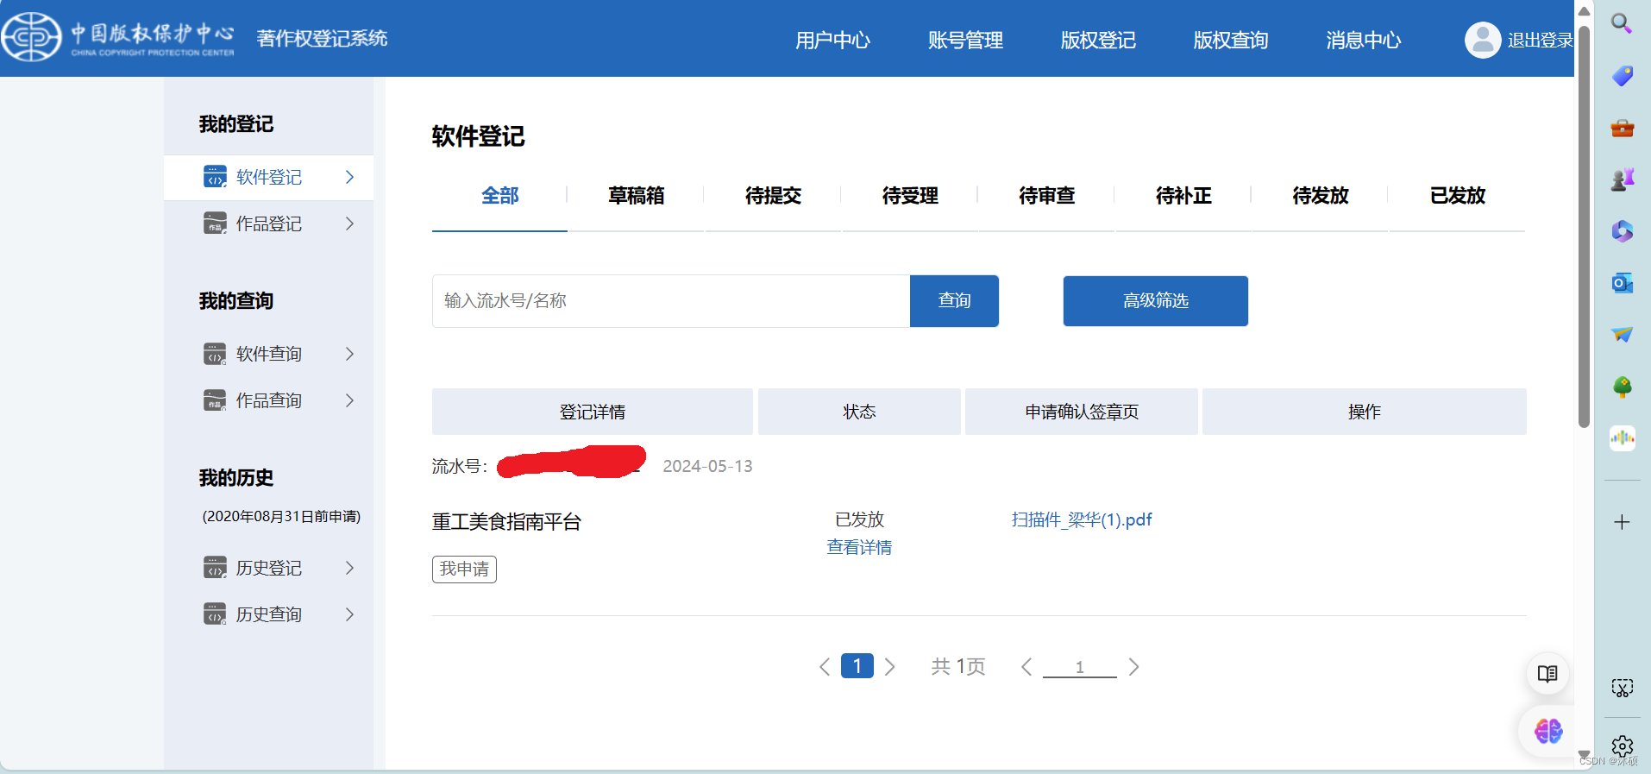This screenshot has height=774, width=1651.
Task: Click the 历史查询 sidebar icon
Action: click(215, 614)
